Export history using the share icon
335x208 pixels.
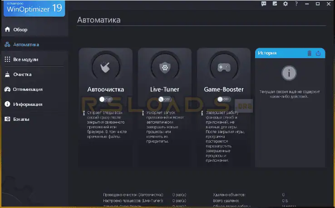pos(318,53)
